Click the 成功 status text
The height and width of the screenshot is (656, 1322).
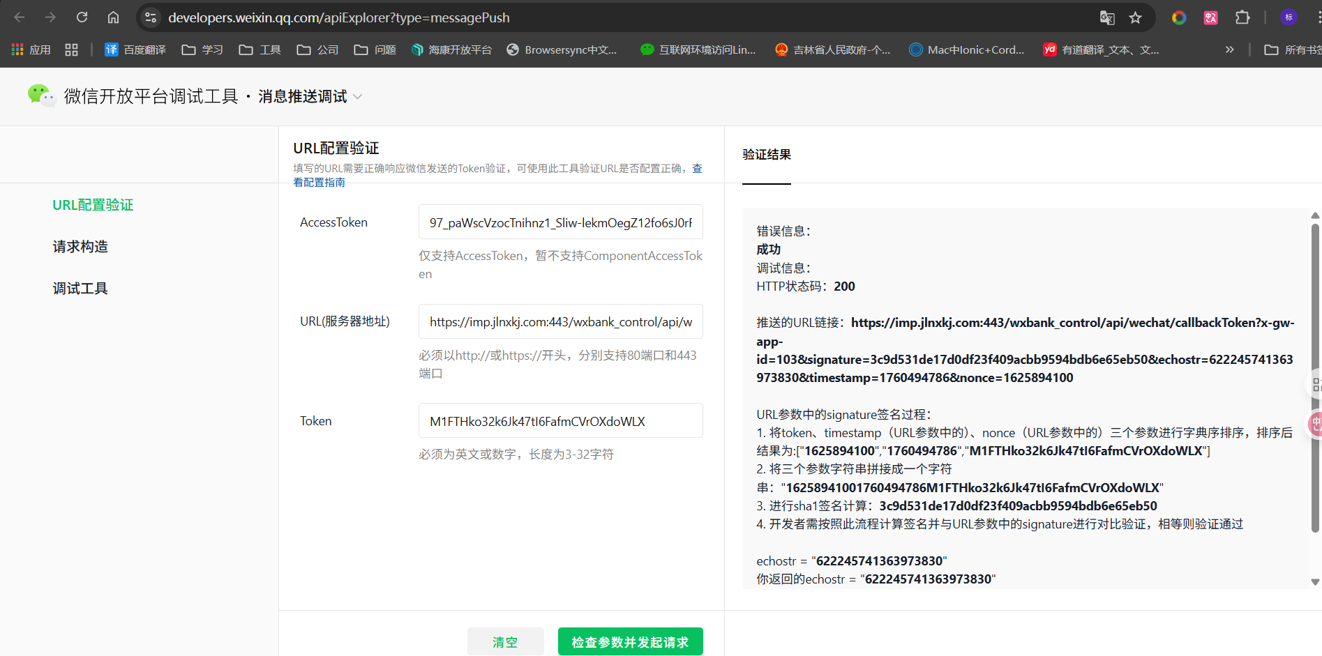coord(769,250)
